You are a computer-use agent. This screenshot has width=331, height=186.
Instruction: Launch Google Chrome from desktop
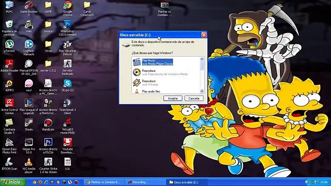(68, 8)
